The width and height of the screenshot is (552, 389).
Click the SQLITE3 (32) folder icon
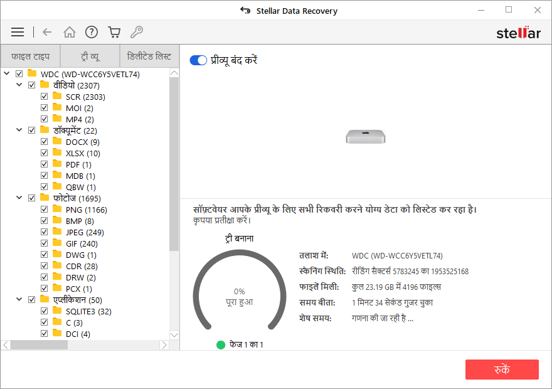[x=57, y=311]
